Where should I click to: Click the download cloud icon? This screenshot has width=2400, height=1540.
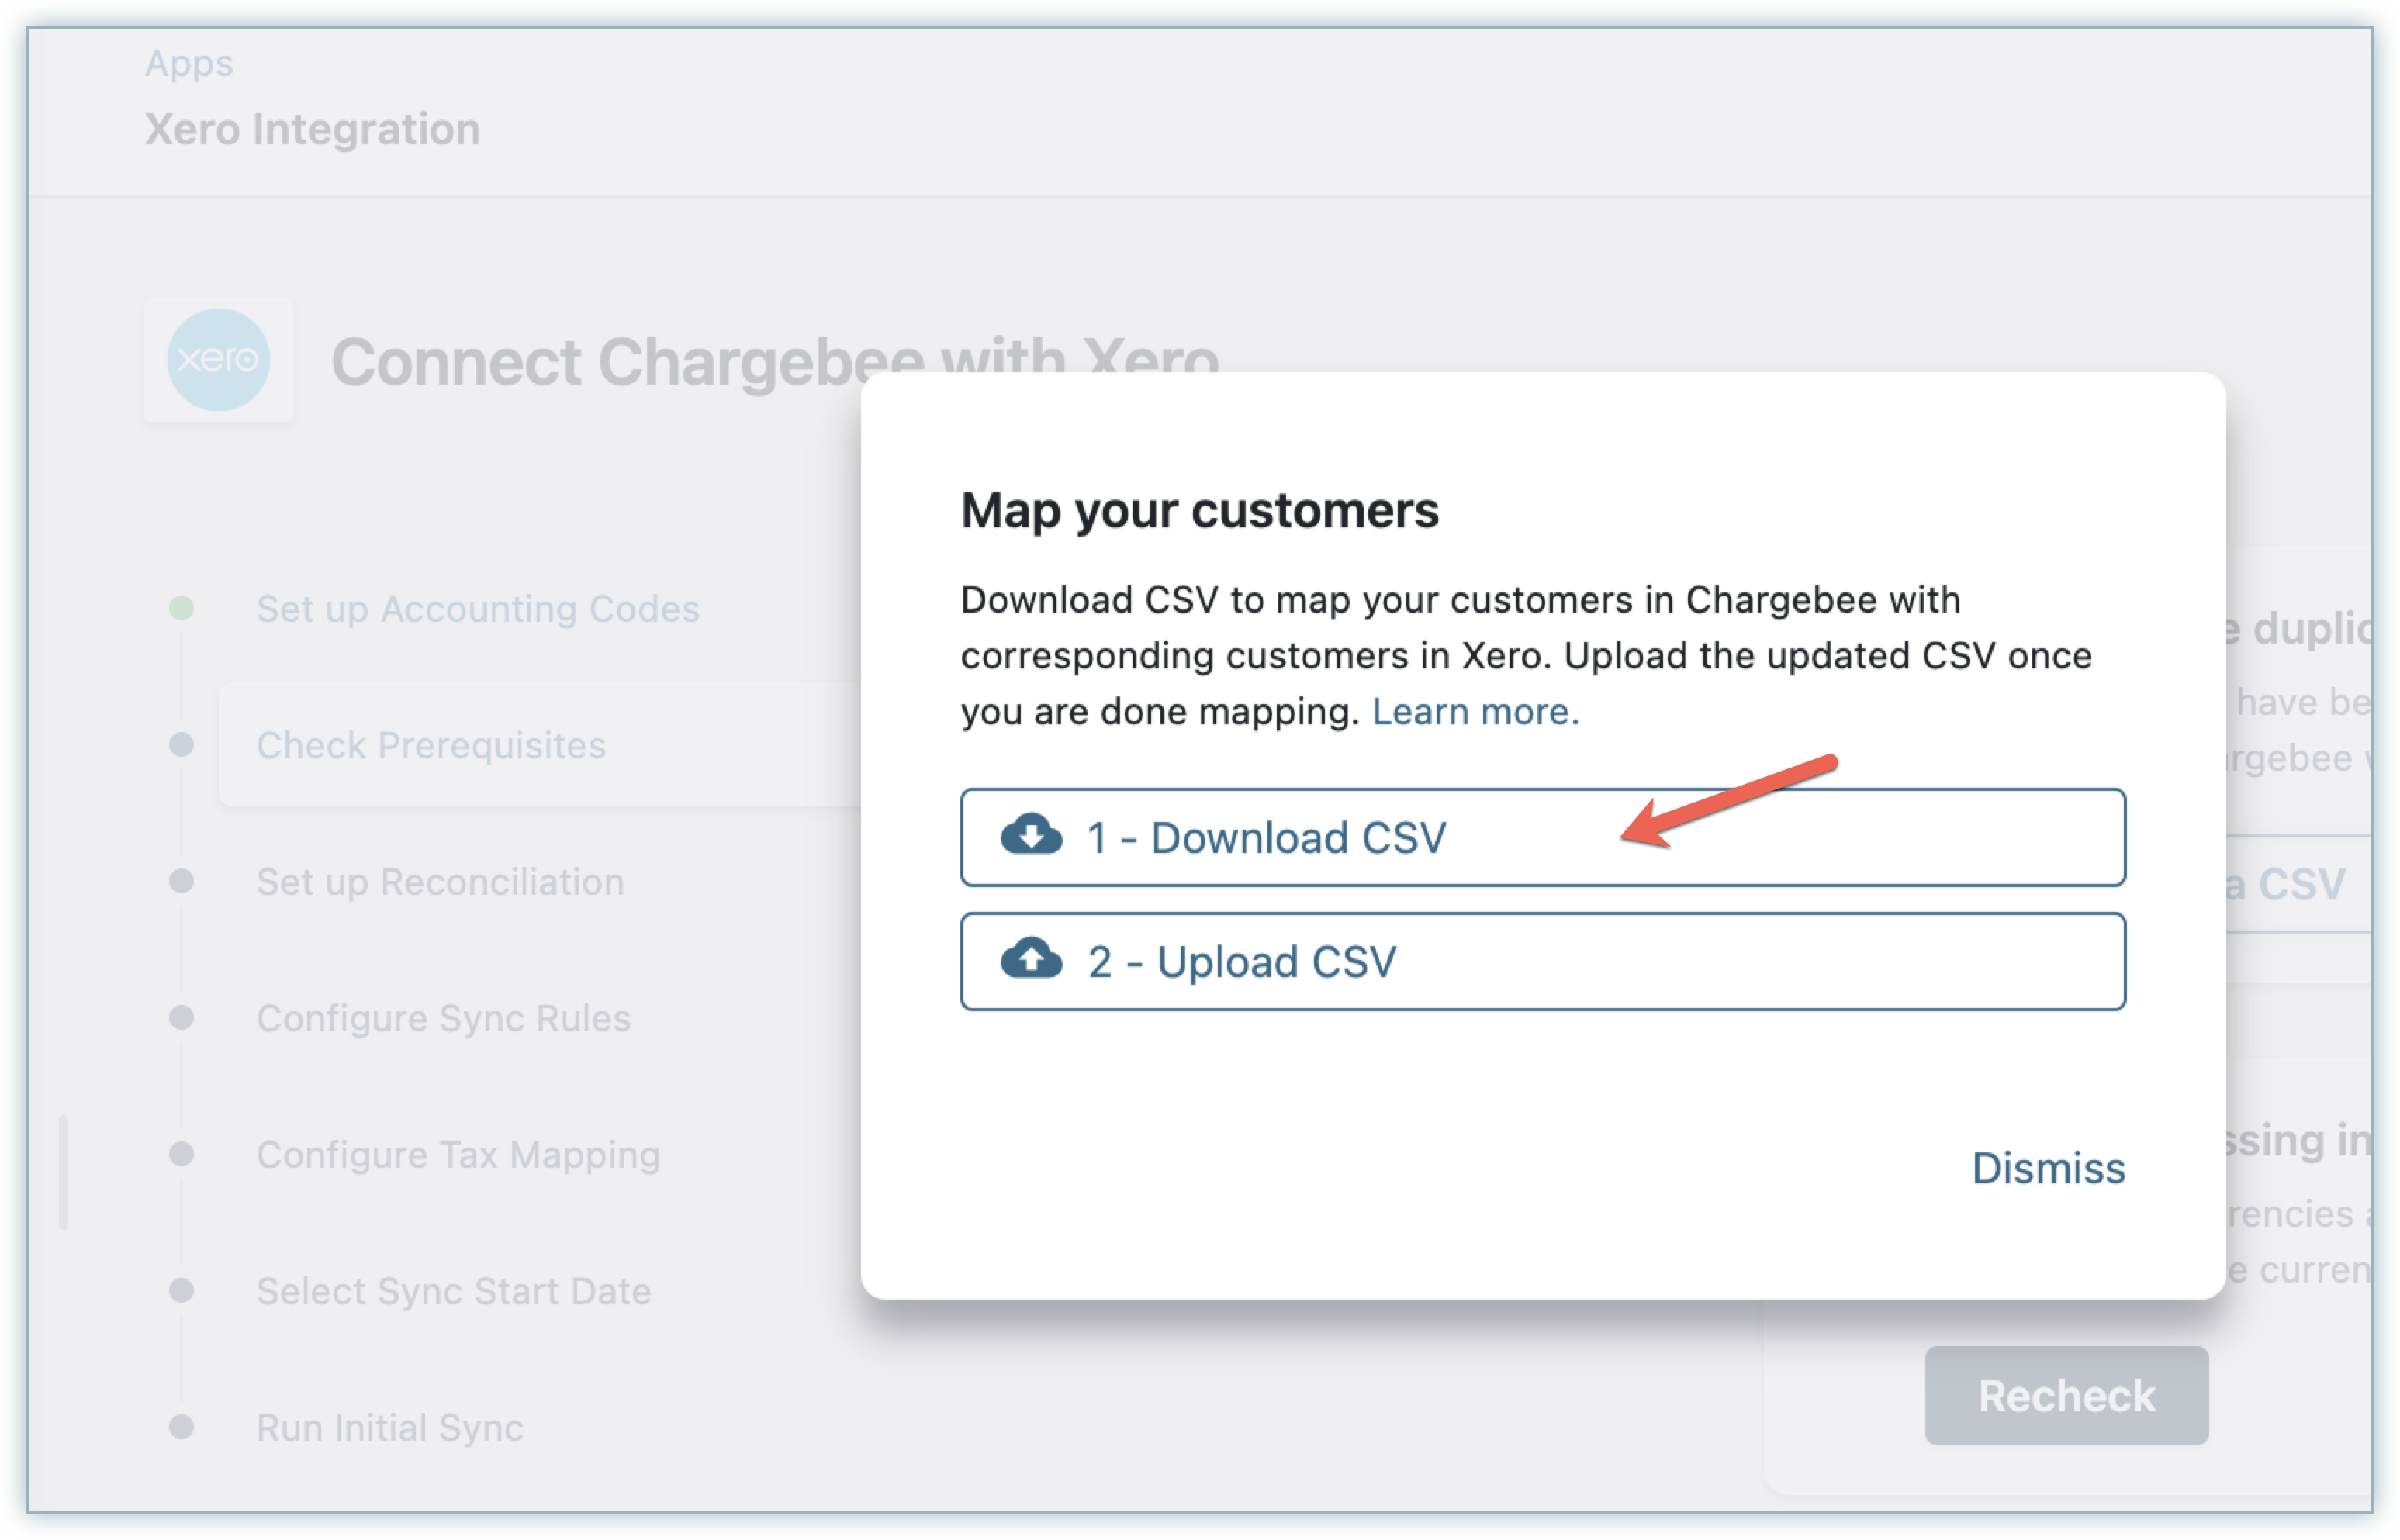point(1030,835)
